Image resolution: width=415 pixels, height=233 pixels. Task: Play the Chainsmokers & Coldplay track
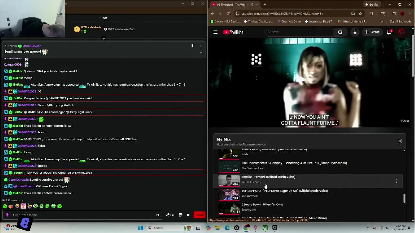294,163
